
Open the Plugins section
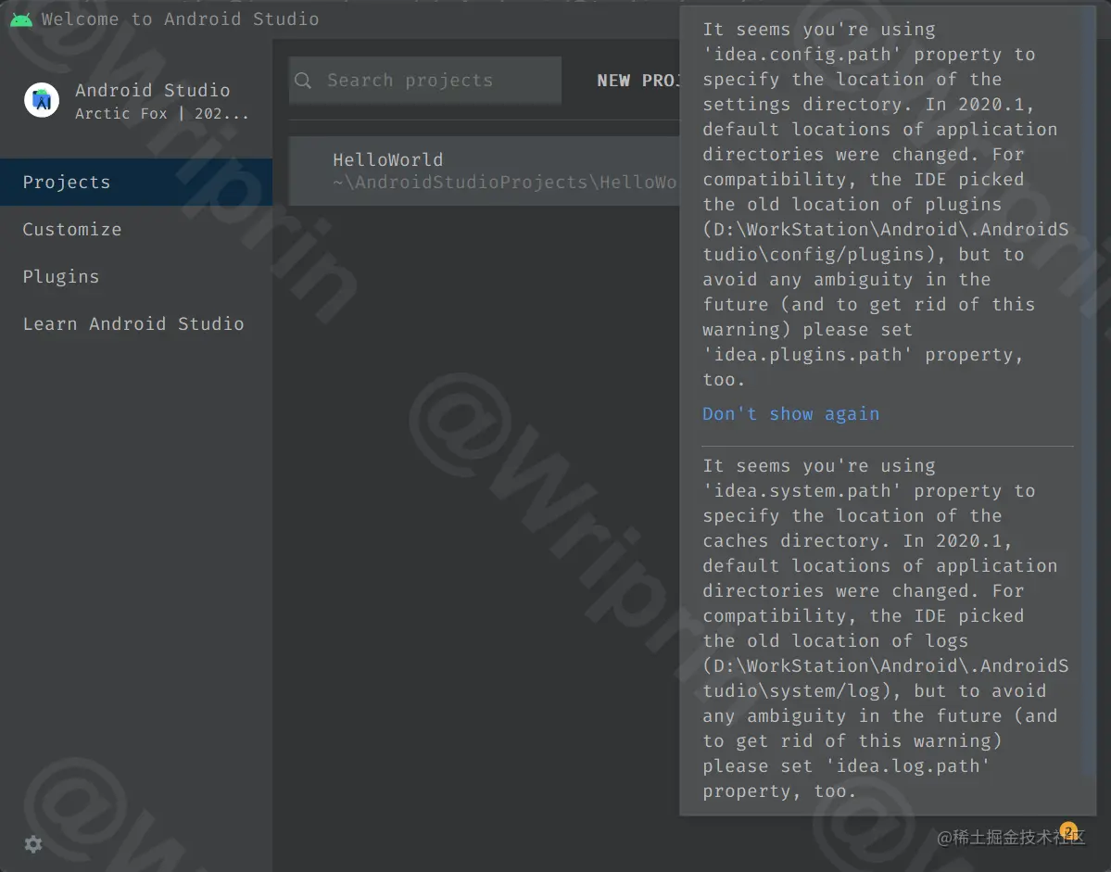coord(60,276)
